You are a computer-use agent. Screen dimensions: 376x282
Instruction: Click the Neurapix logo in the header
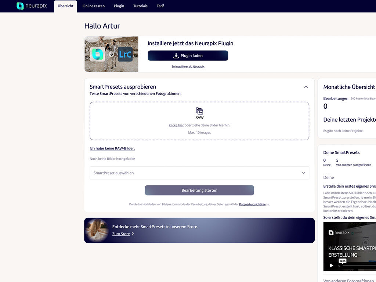32,6
